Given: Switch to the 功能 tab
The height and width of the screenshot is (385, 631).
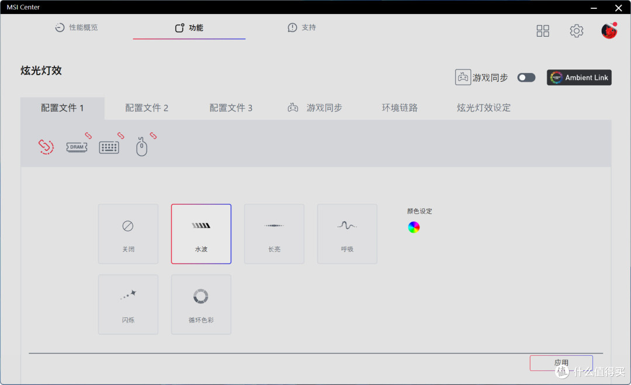Looking at the screenshot, I should [189, 28].
